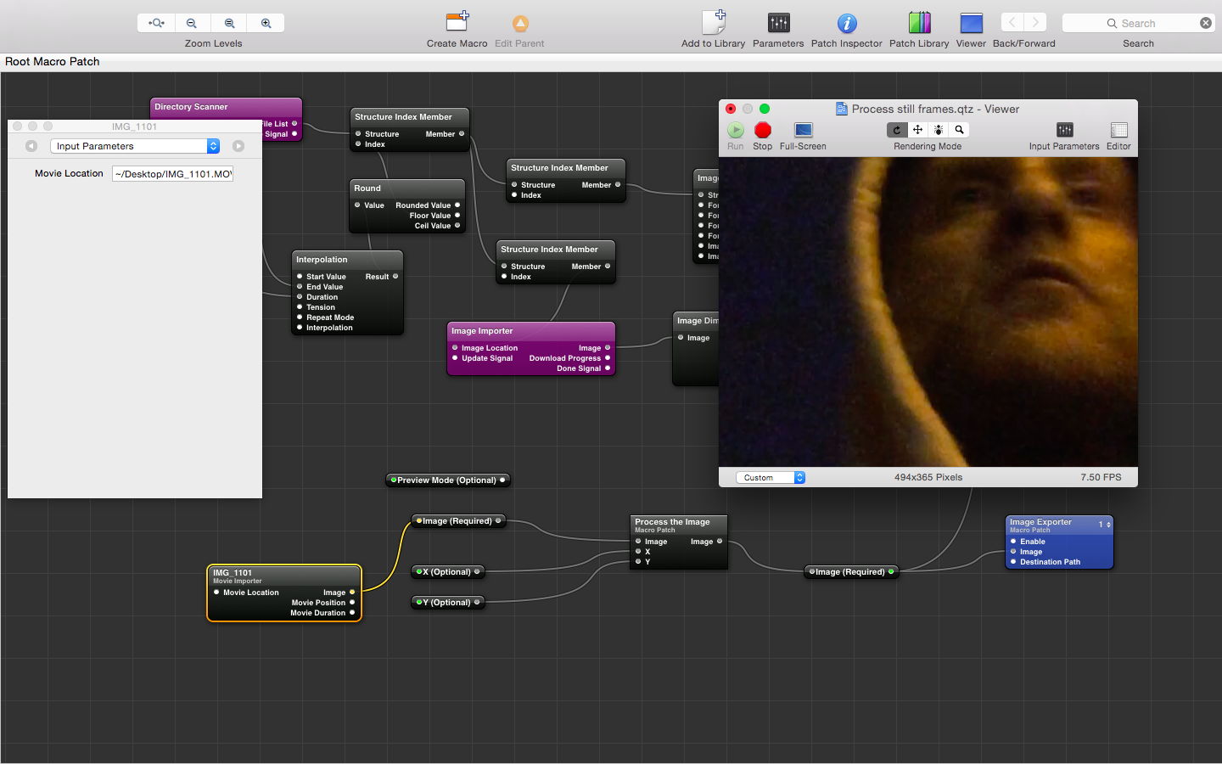
Task: Click the Done Signal port on Image Importer
Action: 608,368
